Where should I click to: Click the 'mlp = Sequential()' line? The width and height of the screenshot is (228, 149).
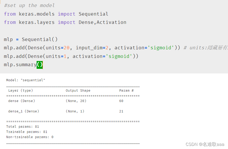click(31, 39)
